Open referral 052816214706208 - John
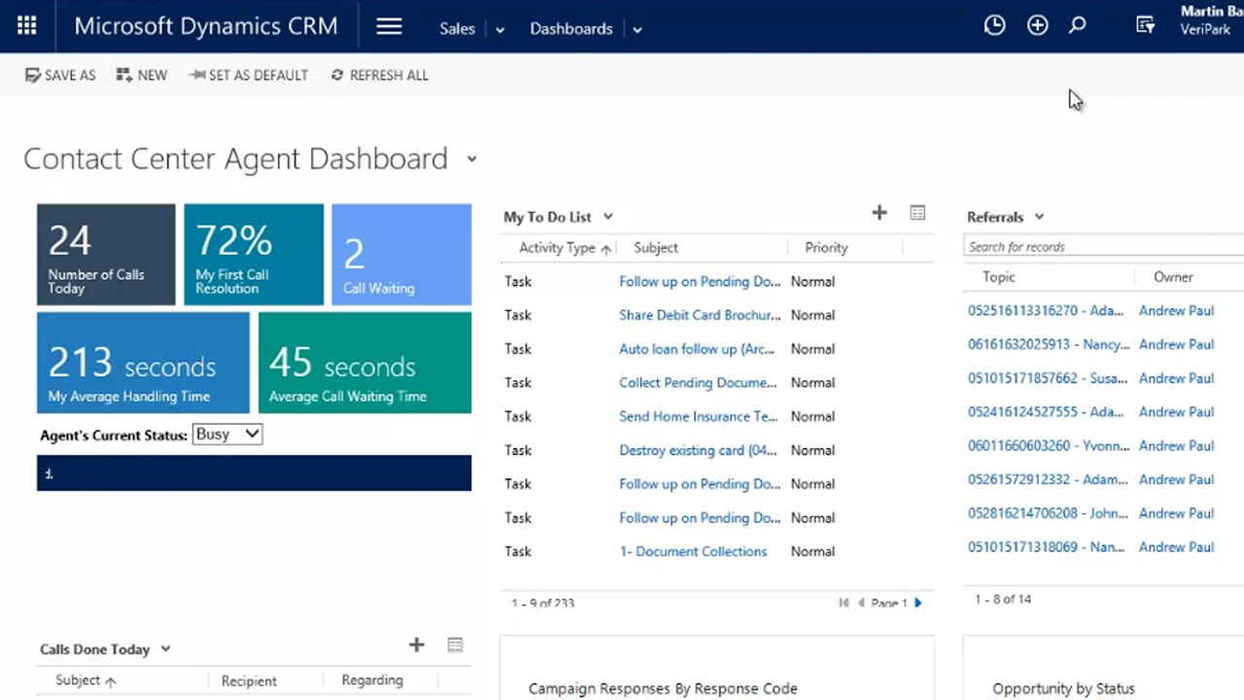 tap(1048, 513)
